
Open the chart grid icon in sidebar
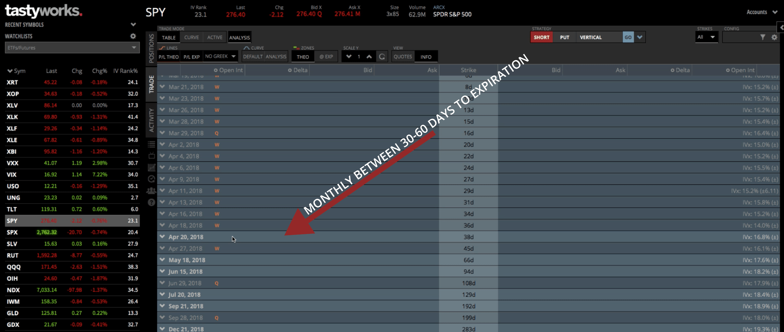pos(151,167)
